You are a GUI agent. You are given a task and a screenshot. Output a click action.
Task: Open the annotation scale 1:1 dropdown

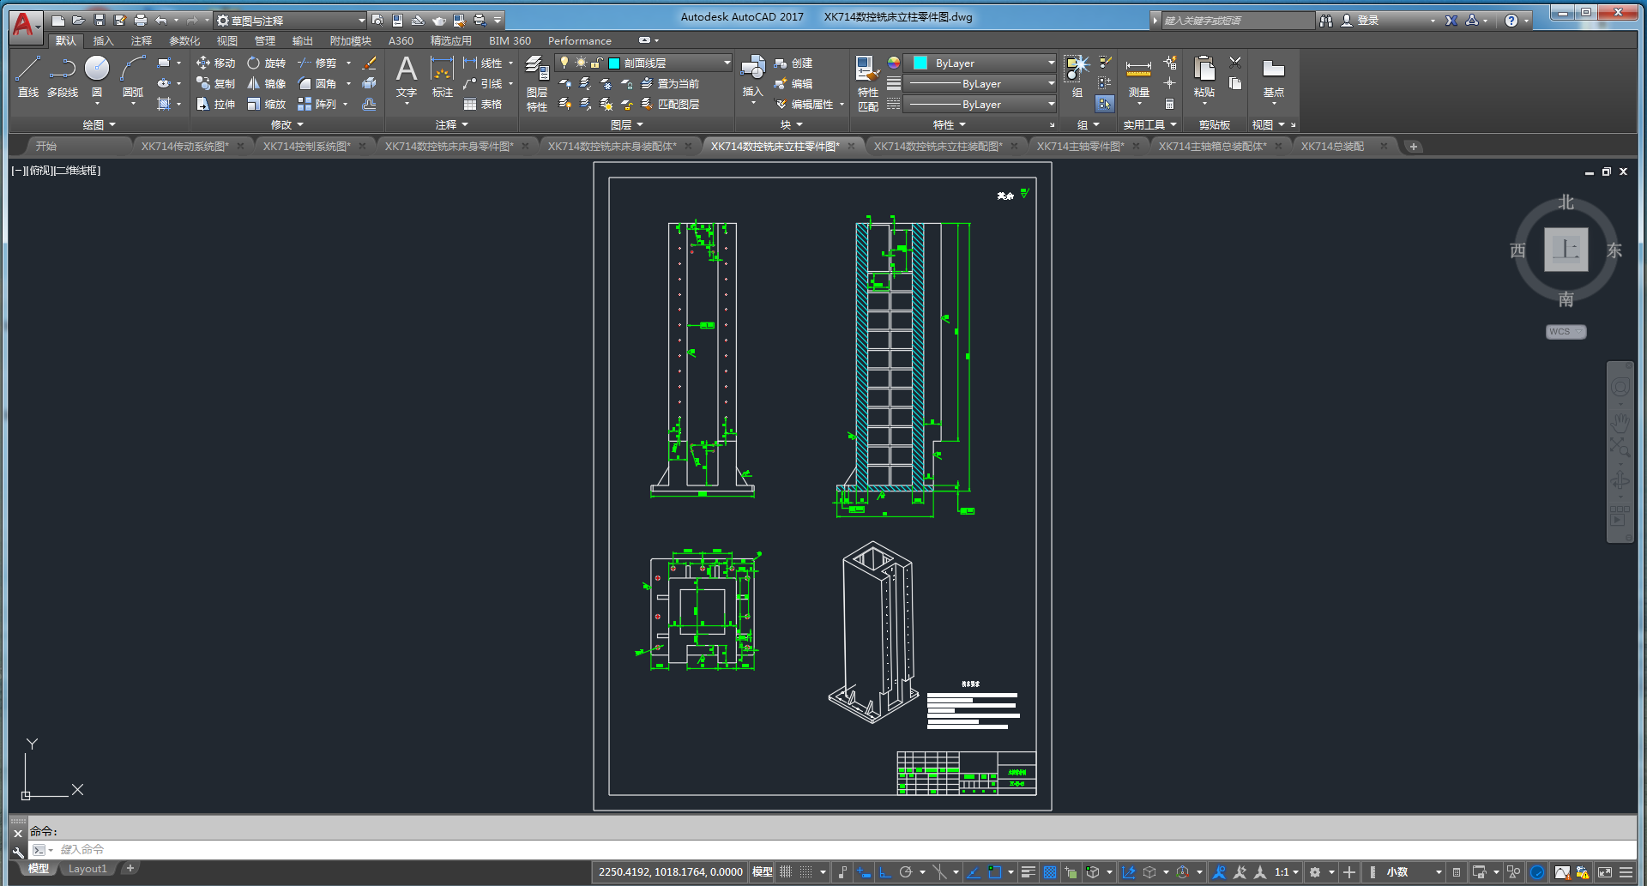pyautogui.click(x=1286, y=872)
